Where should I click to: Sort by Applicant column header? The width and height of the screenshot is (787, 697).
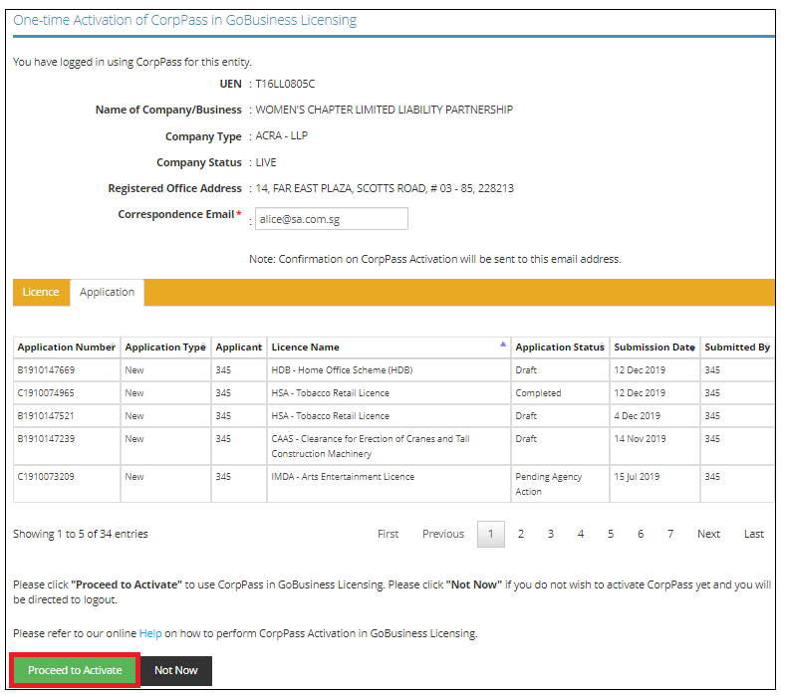[239, 348]
